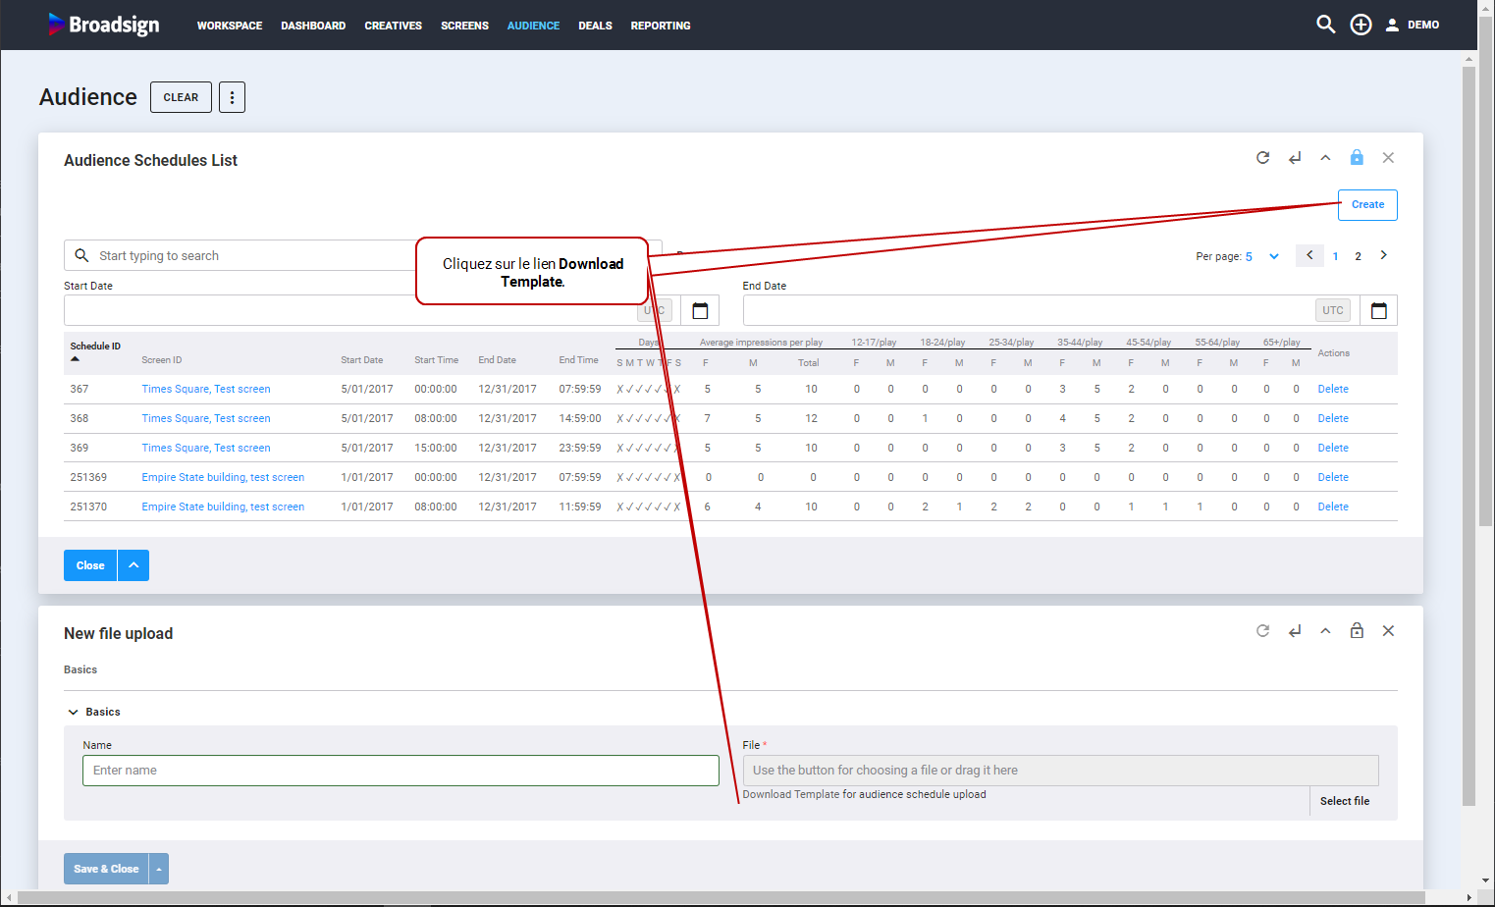Viewport: 1495px width, 907px height.
Task: Open the DEMO user account menu
Action: (1412, 25)
